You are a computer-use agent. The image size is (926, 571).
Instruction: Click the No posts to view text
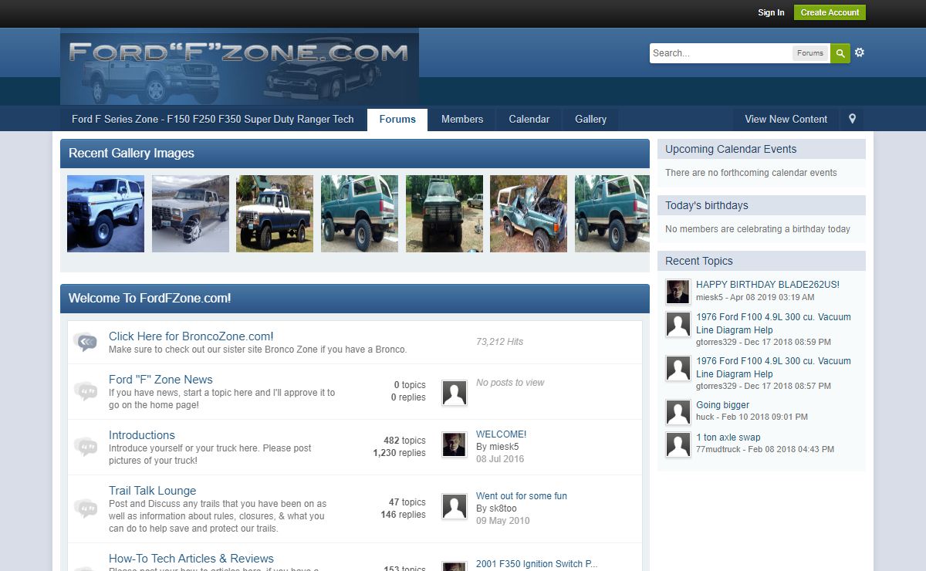pyautogui.click(x=510, y=383)
